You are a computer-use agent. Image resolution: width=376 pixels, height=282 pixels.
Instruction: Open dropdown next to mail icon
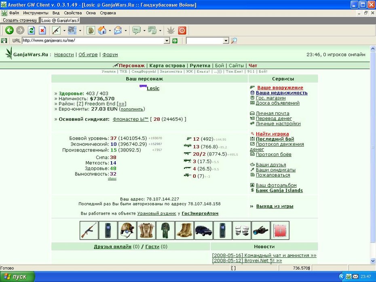(x=126, y=30)
